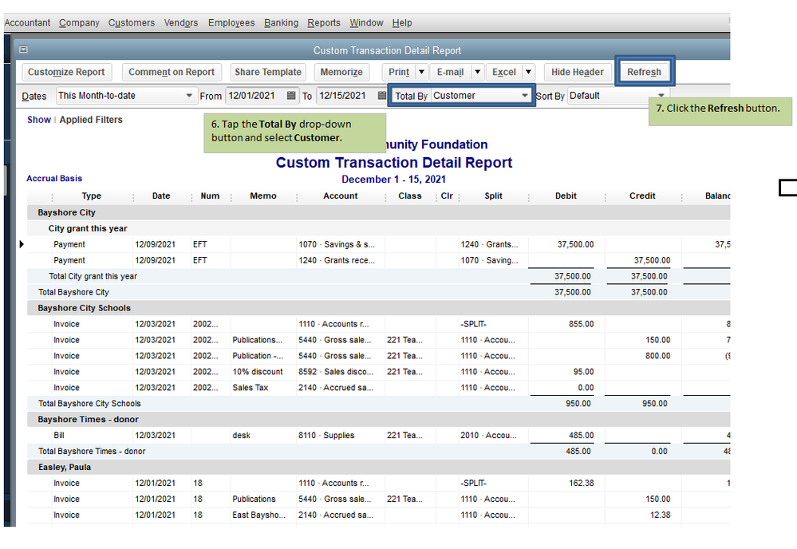Image resolution: width=797 pixels, height=549 pixels.
Task: Click the Customize Report button
Action: pos(66,72)
